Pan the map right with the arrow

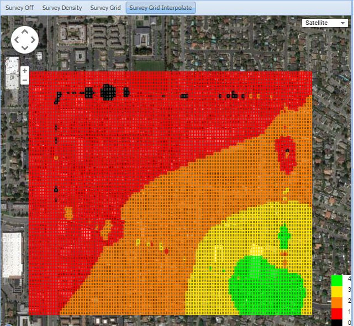click(33, 40)
